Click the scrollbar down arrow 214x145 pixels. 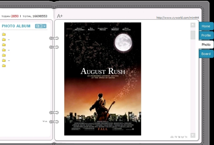pyautogui.click(x=193, y=135)
